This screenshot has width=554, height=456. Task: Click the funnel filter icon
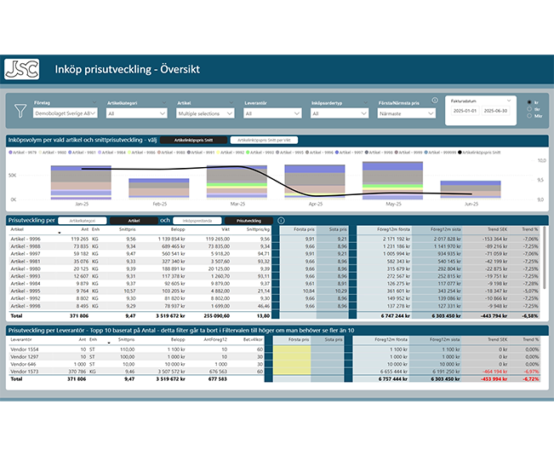pos(20,111)
